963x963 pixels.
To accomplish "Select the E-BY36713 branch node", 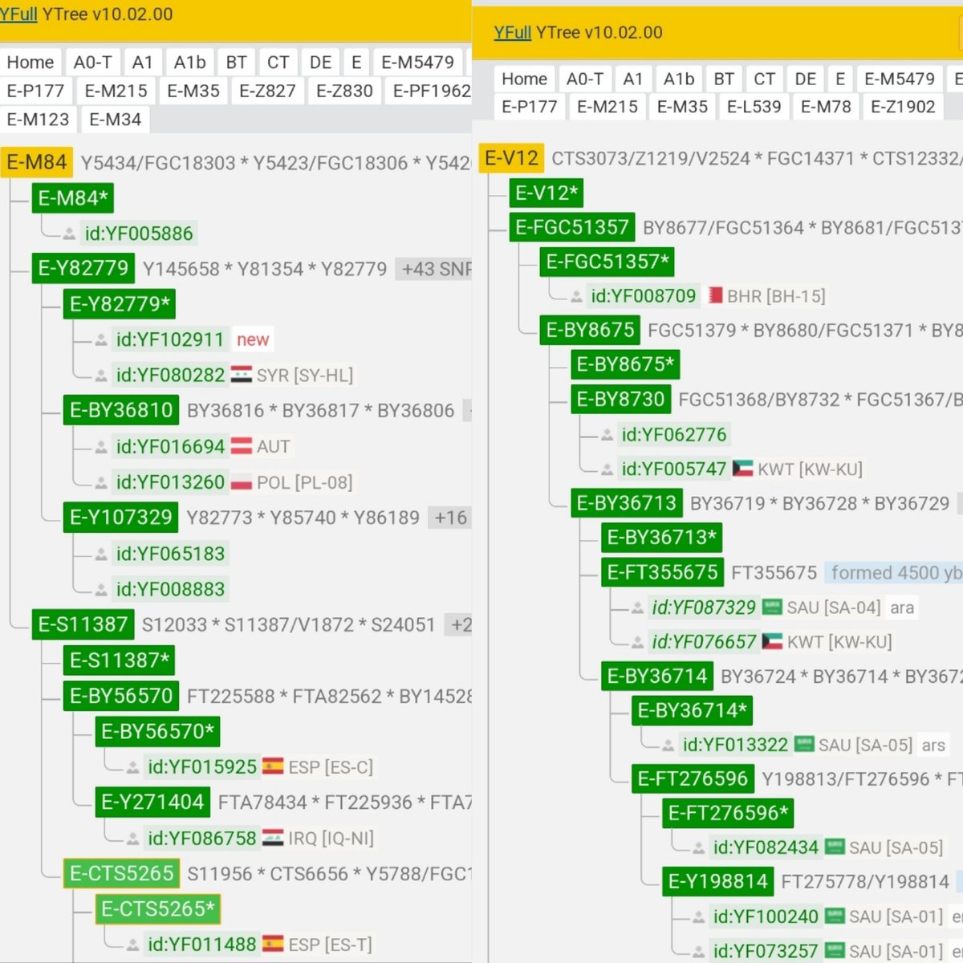I will [x=626, y=503].
